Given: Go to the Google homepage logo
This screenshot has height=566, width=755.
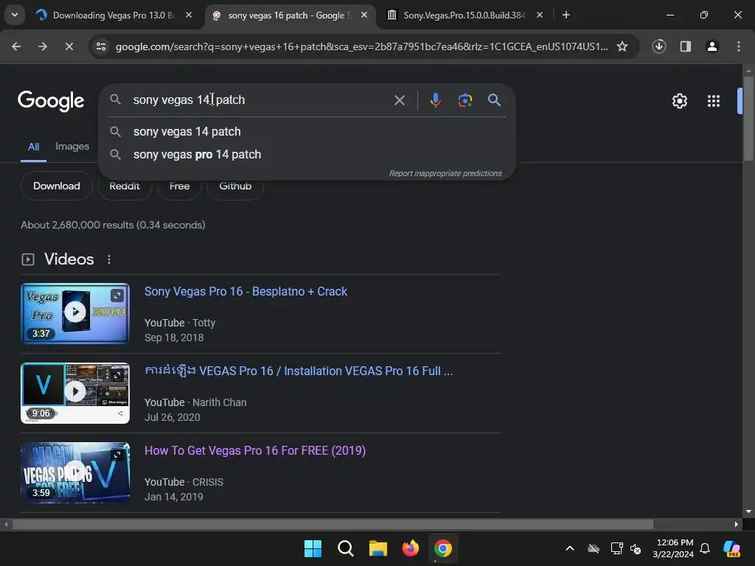Looking at the screenshot, I should [x=51, y=100].
